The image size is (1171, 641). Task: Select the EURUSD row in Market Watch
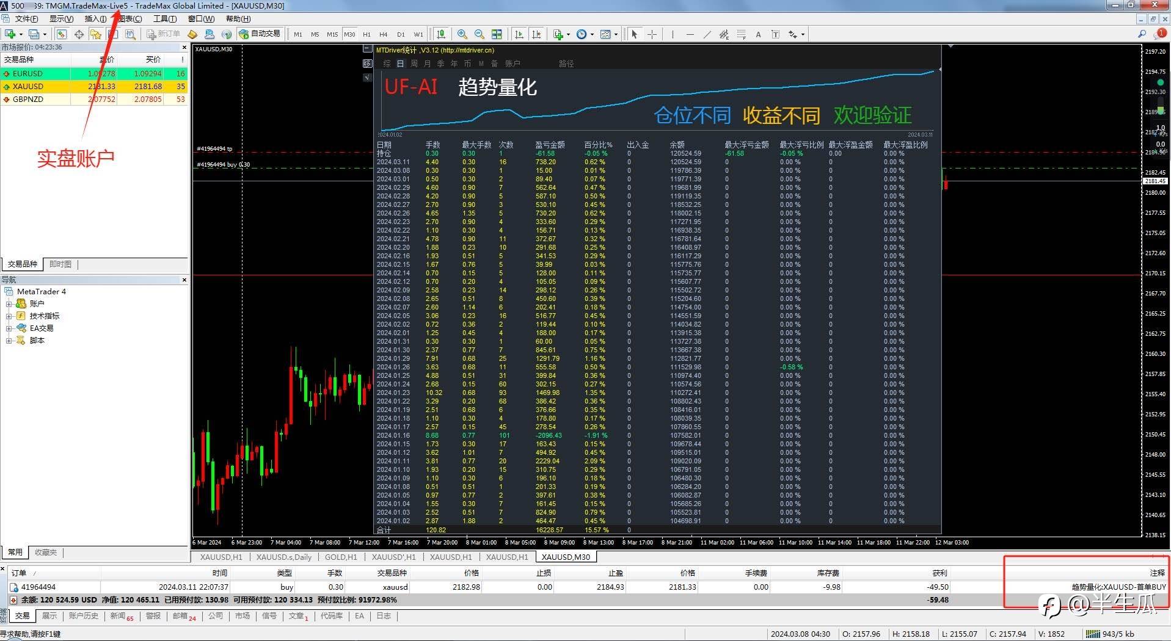coord(95,73)
